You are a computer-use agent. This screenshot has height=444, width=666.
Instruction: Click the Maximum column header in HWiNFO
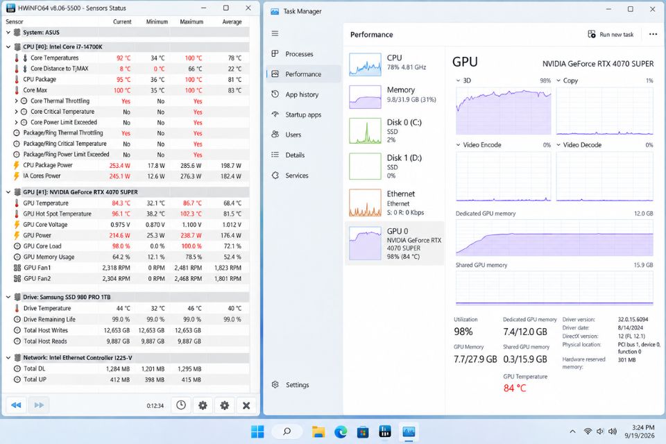191,22
